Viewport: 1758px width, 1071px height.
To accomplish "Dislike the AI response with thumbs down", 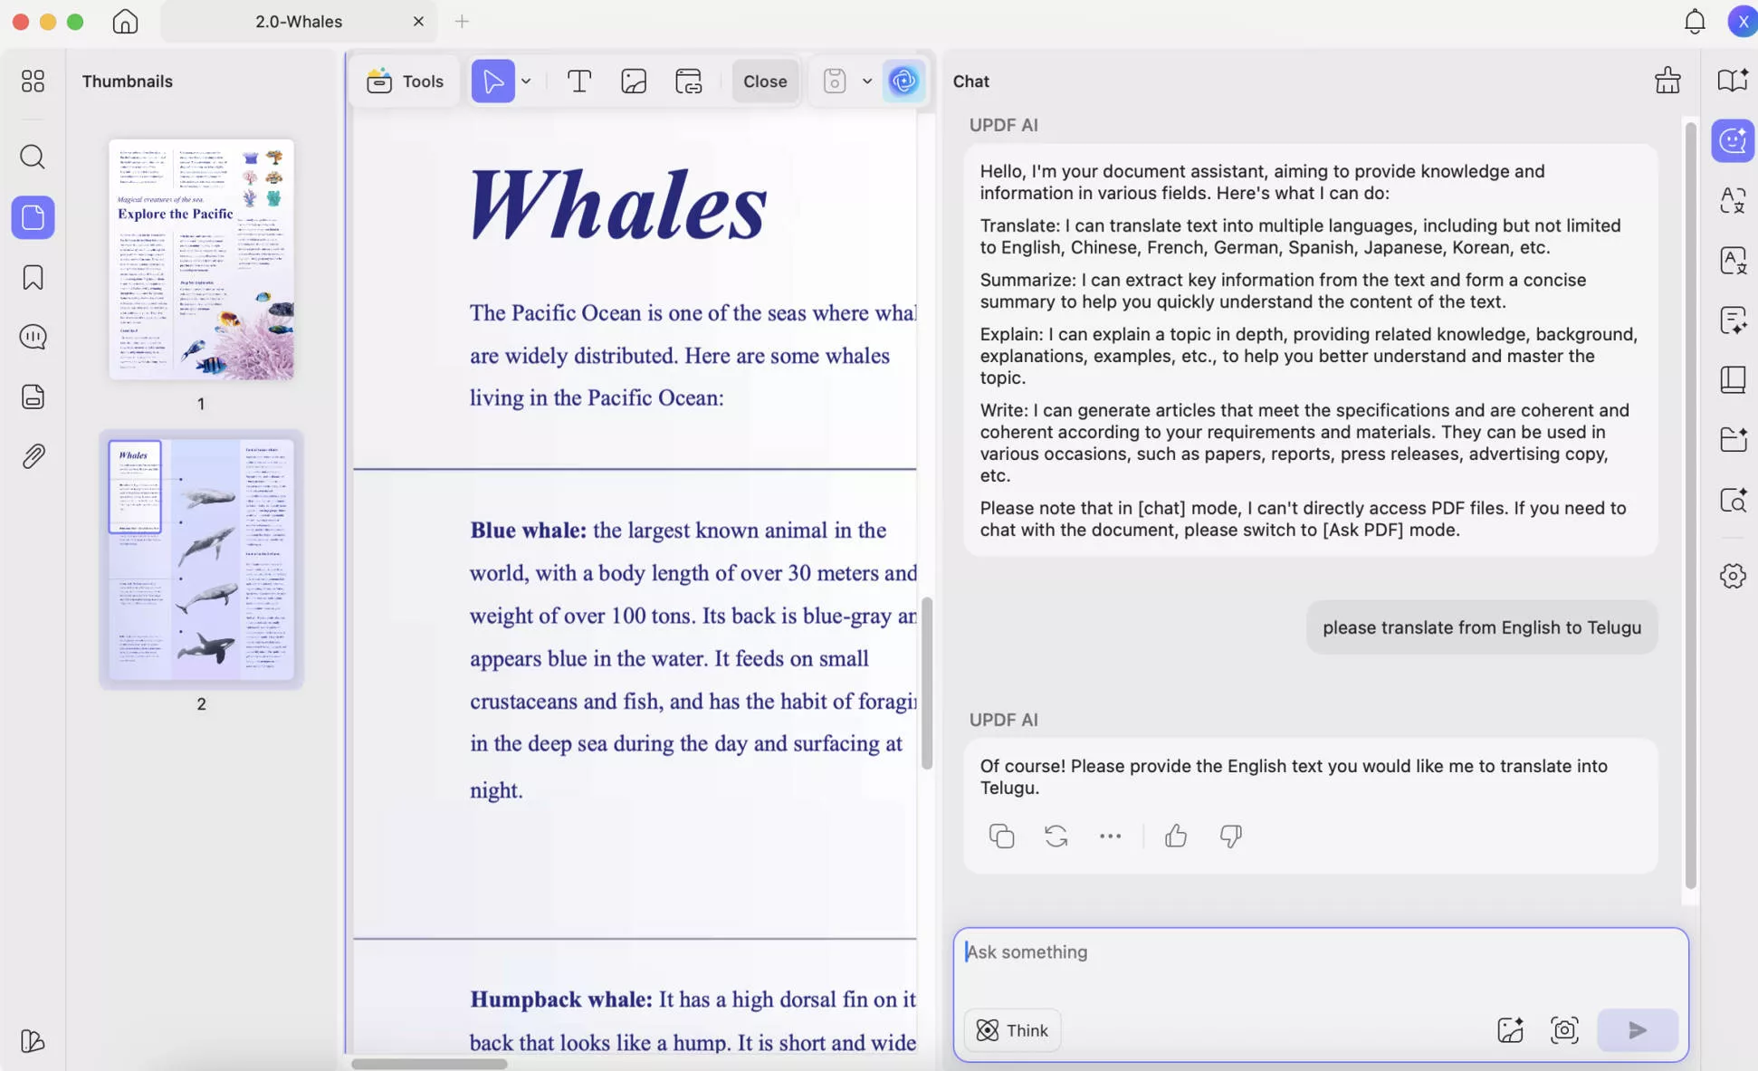I will click(x=1229, y=836).
